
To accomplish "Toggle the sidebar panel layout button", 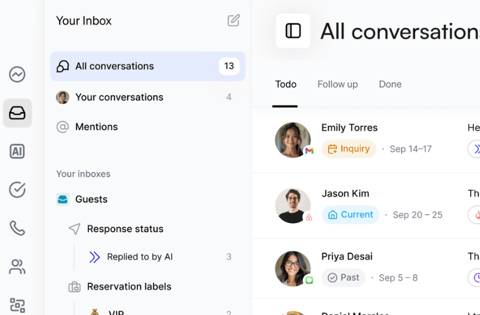I will (293, 30).
